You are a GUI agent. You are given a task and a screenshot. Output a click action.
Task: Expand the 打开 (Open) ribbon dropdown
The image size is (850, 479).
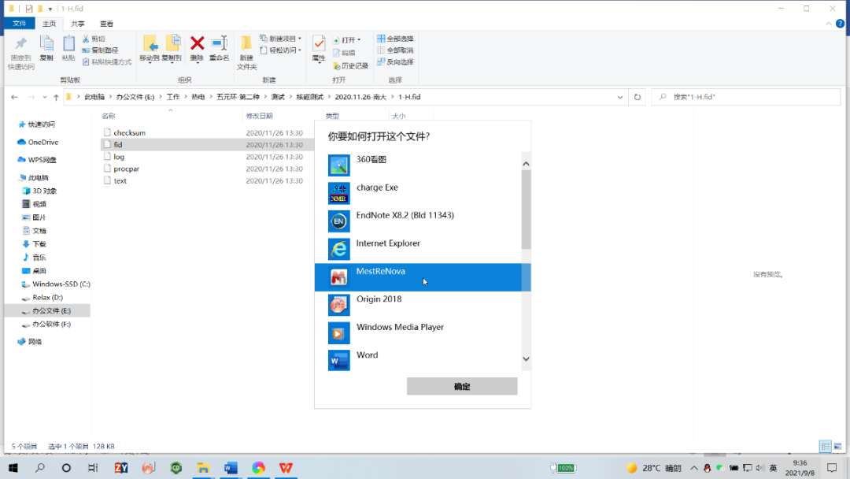tap(346, 40)
